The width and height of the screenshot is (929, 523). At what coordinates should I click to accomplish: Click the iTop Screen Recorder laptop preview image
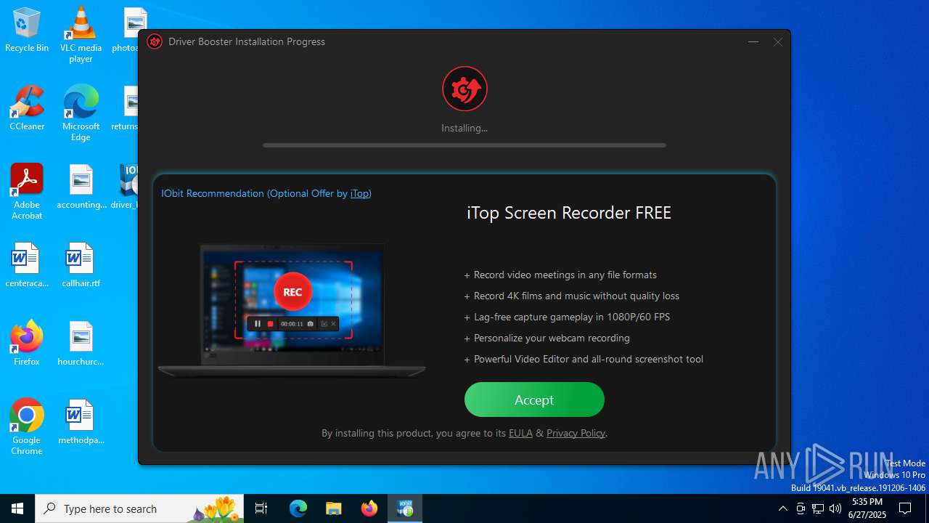click(292, 311)
